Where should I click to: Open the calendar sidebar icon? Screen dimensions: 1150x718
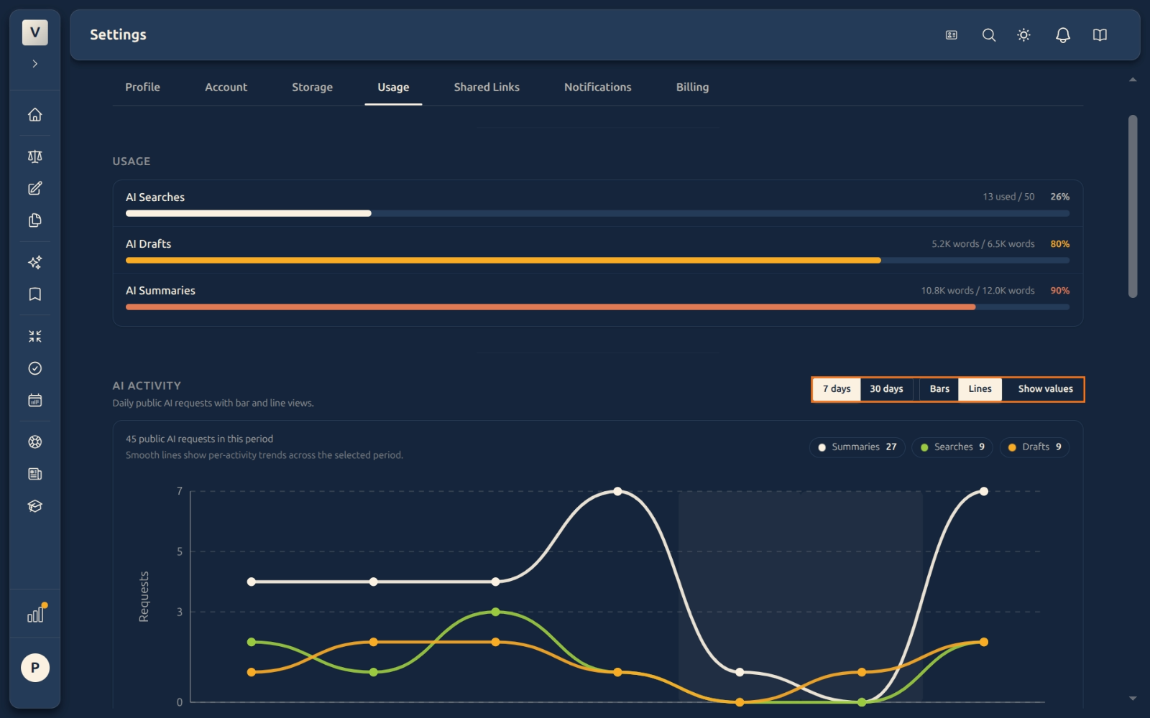tap(34, 400)
